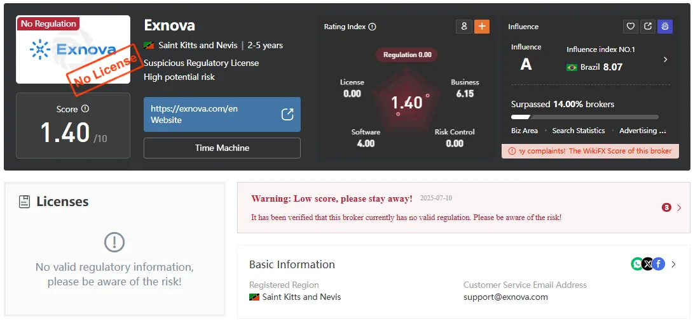
Task: Click the 1.40 /10 score value
Action: point(73,133)
